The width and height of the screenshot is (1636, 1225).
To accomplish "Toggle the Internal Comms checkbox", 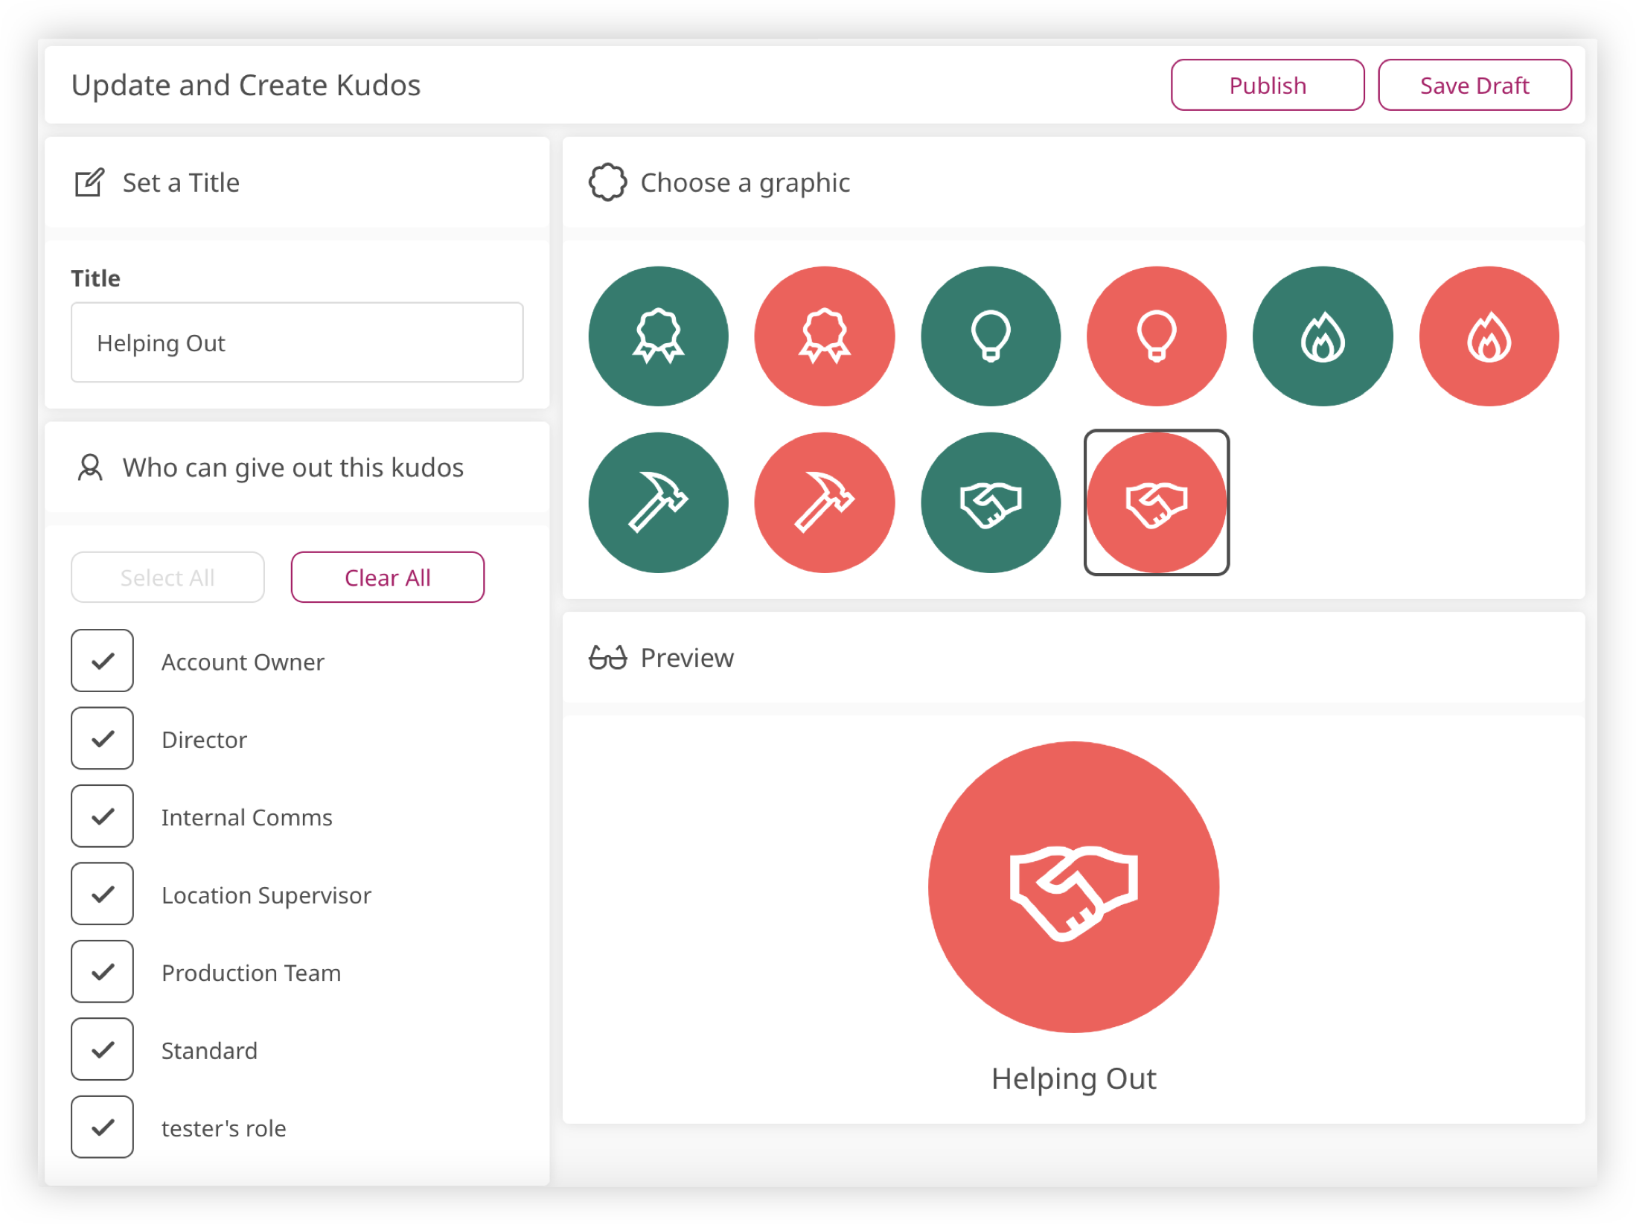I will pyautogui.click(x=103, y=816).
